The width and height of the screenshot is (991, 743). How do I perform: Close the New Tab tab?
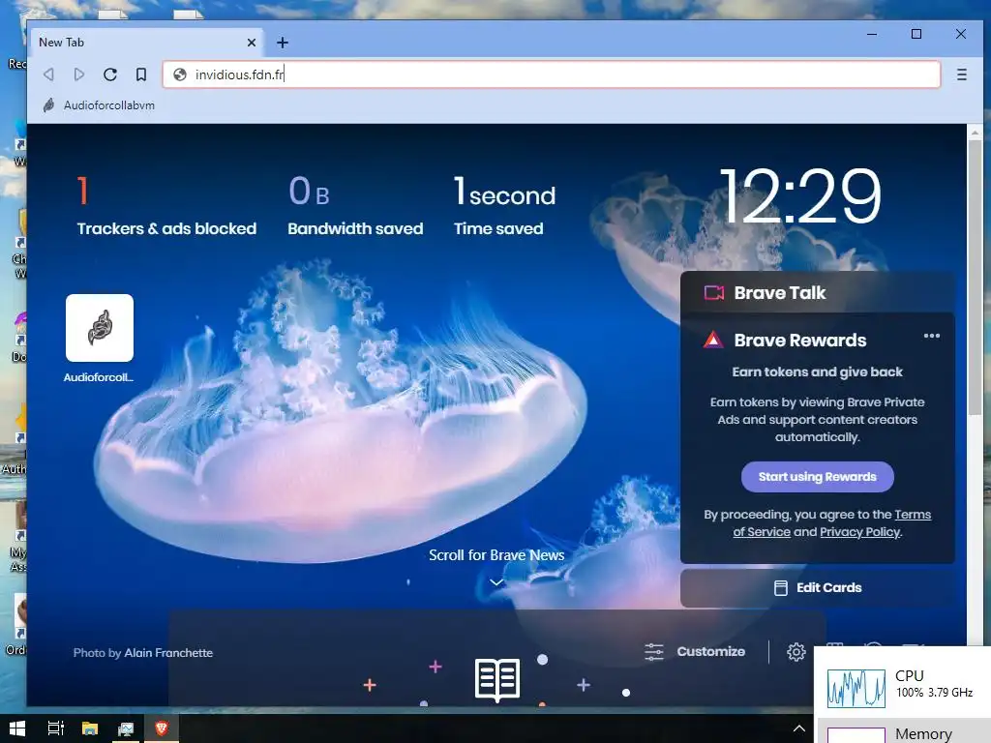tap(251, 43)
